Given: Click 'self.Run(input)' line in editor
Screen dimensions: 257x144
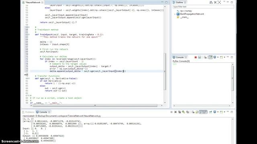Looking at the screenshot, I should tap(49, 52).
